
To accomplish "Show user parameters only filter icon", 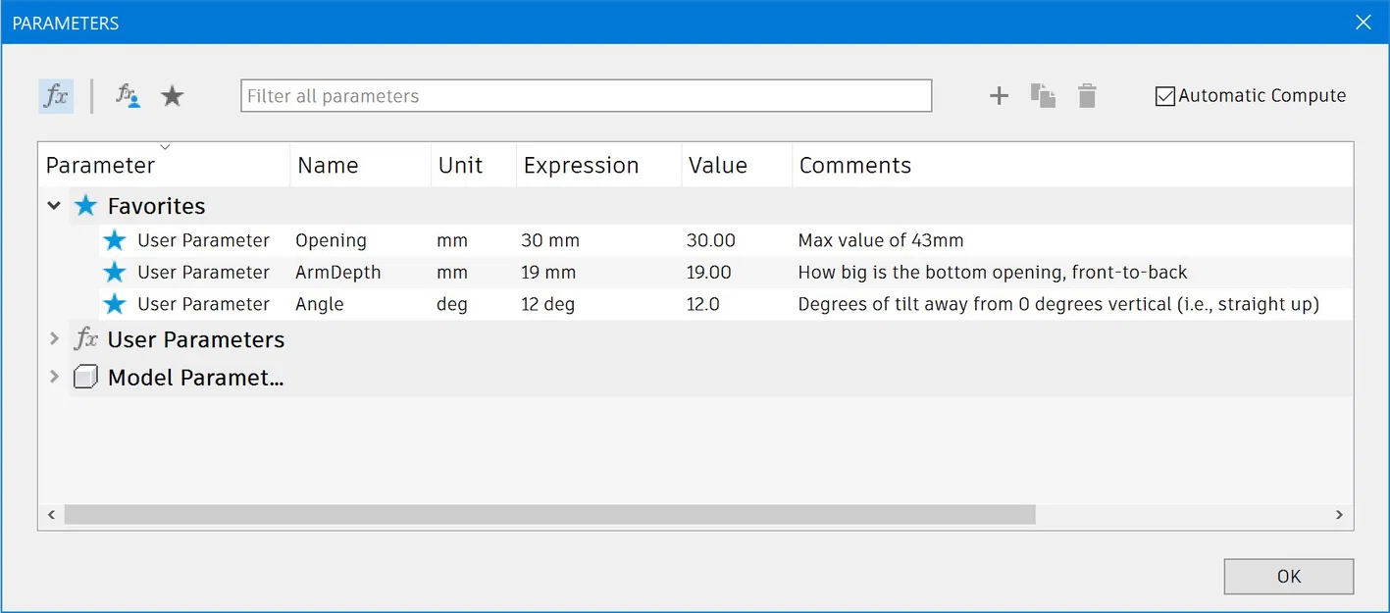I will (128, 96).
